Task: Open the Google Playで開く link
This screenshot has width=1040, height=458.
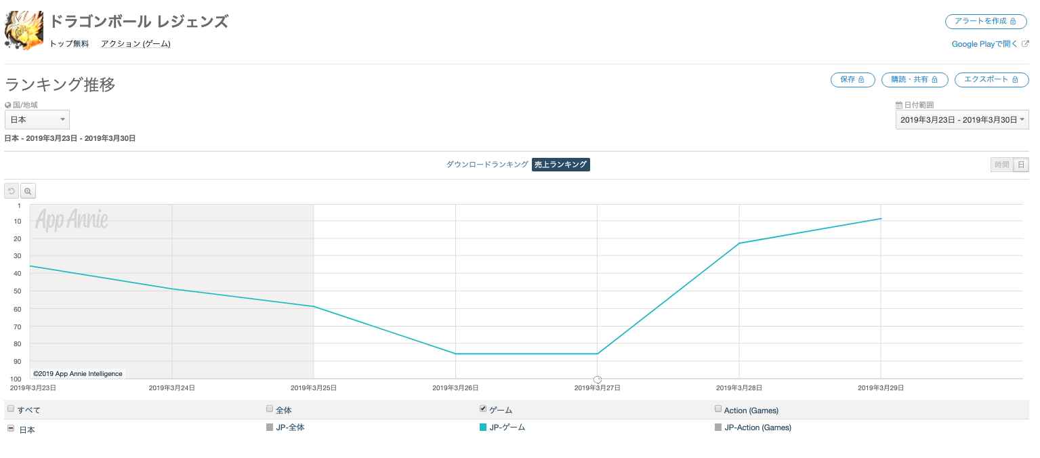Action: coord(984,44)
